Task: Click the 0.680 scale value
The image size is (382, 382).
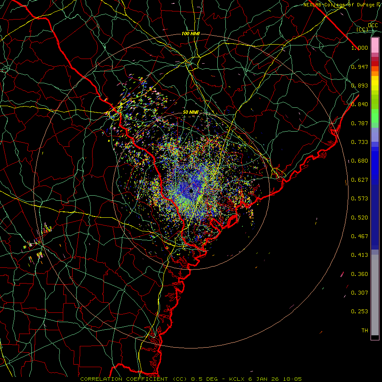Action: 360,161
